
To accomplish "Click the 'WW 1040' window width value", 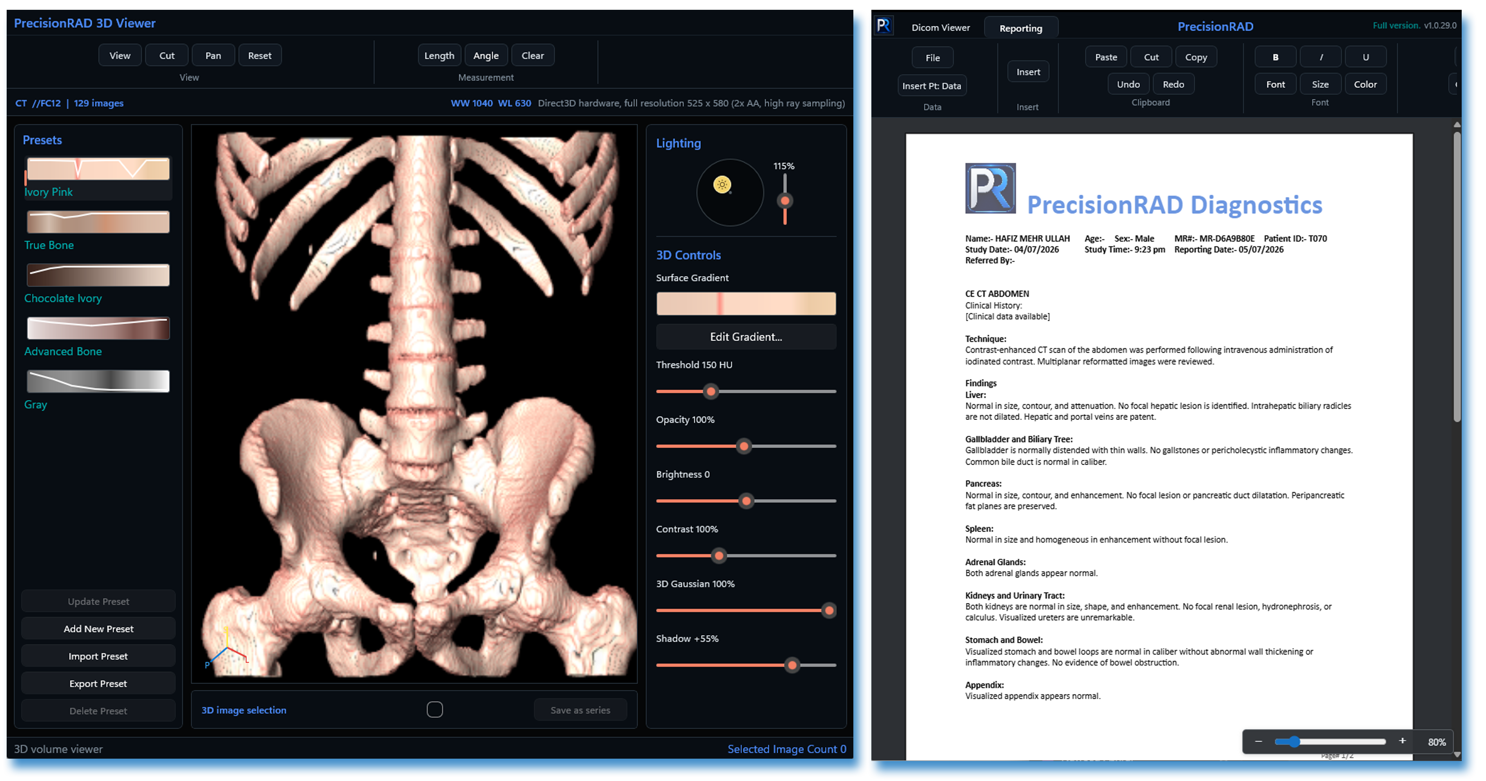I will [471, 103].
